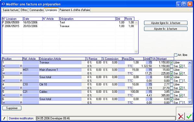Click the Supprimer button
The image size is (194, 122).
(x=12, y=108)
